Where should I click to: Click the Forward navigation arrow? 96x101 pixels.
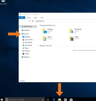tap(25, 21)
